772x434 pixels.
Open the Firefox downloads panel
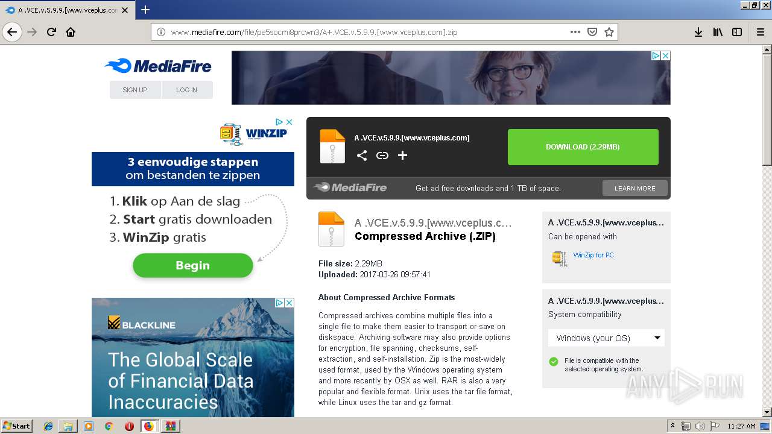pyautogui.click(x=698, y=32)
